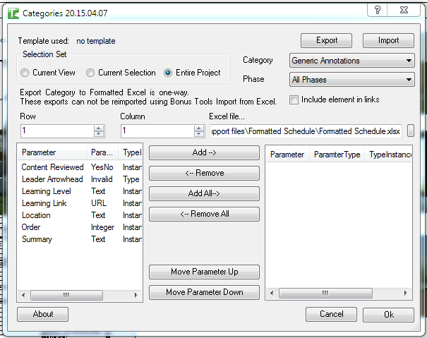Close the Categories dialog
The image size is (427, 338).
404,10
